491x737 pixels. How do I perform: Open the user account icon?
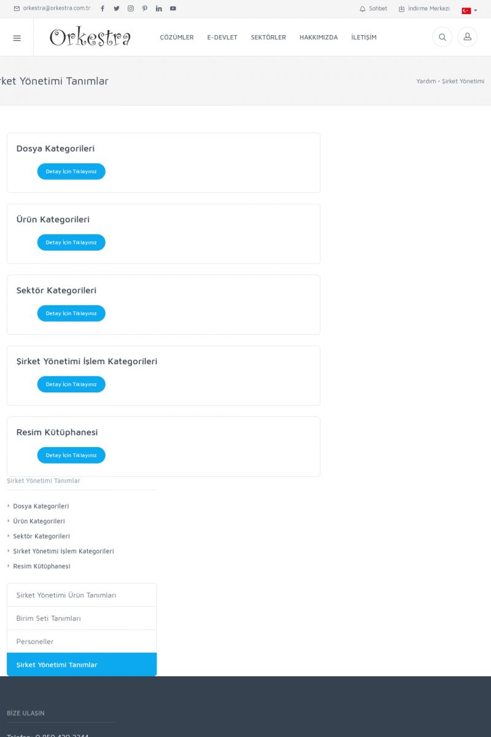pyautogui.click(x=467, y=37)
